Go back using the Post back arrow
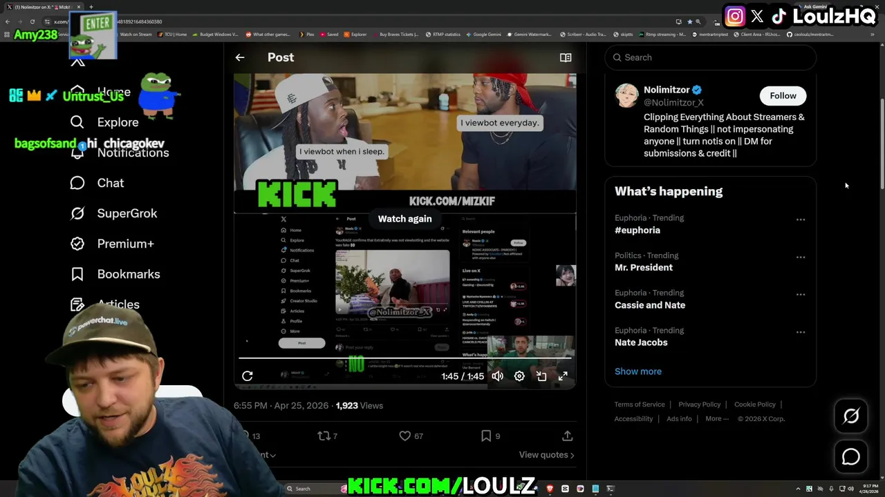 point(240,58)
